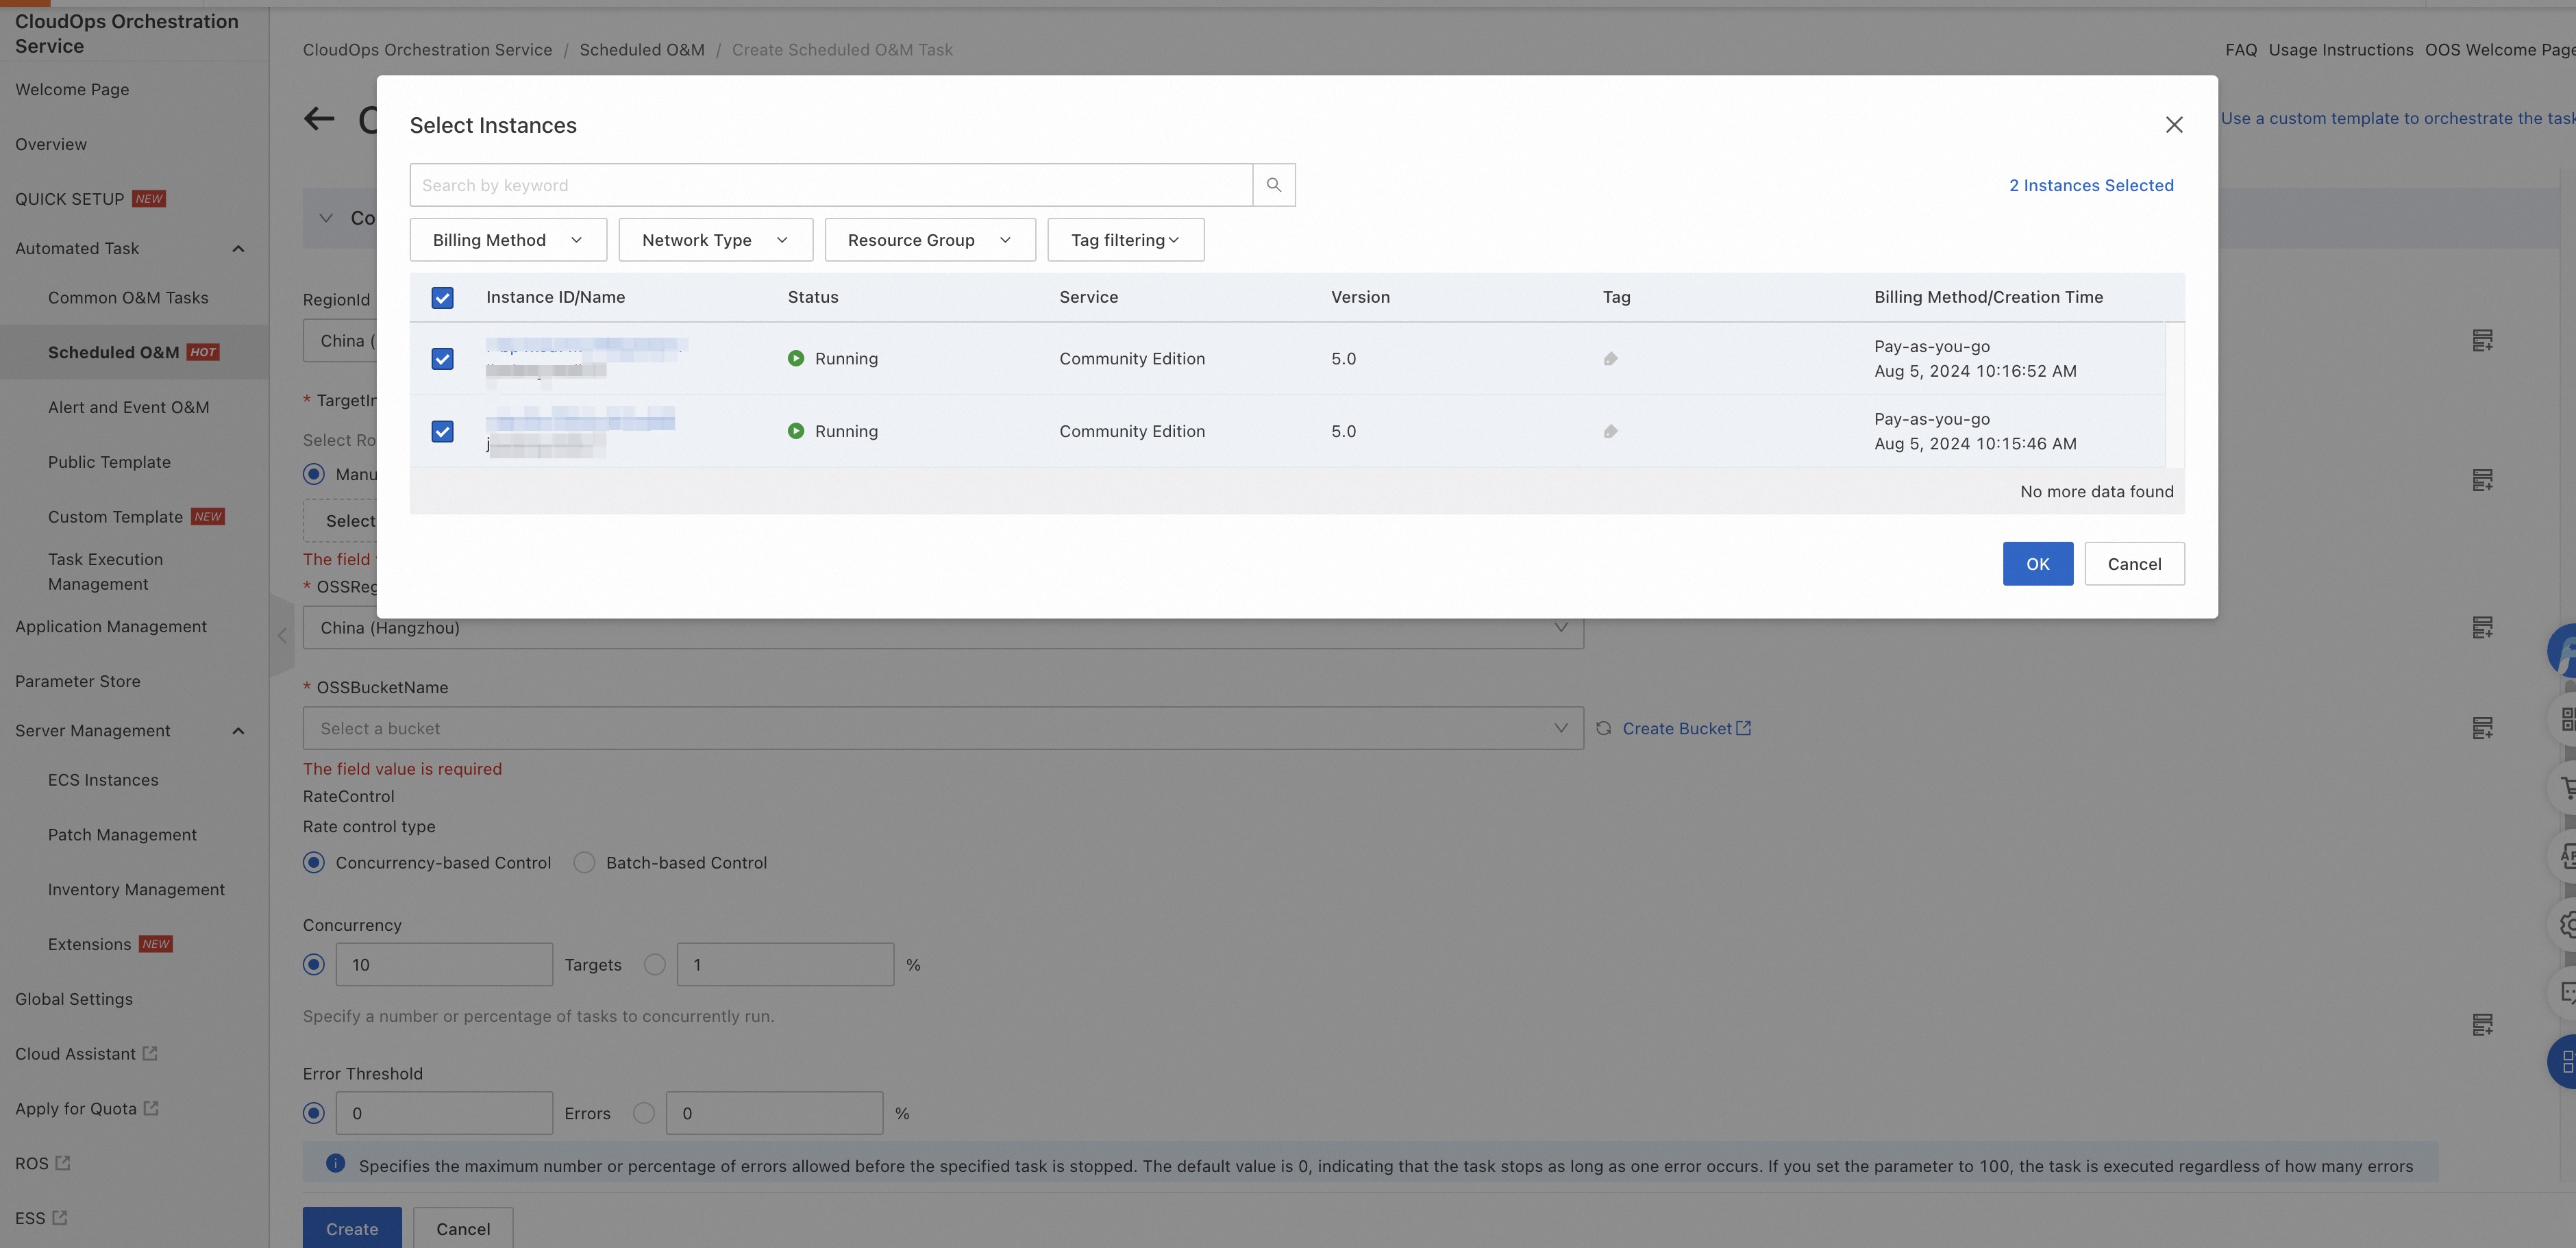Screen dimensions: 2576x1248
Task: Collapse the left sidebar with handle arrow
Action: [x=282, y=636]
